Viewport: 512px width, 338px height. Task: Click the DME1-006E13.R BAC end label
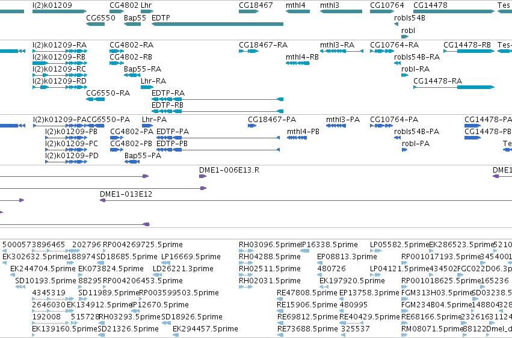pos(229,170)
